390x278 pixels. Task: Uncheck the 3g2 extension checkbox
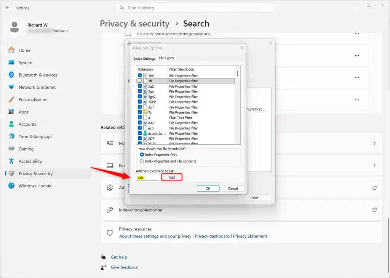click(x=140, y=86)
